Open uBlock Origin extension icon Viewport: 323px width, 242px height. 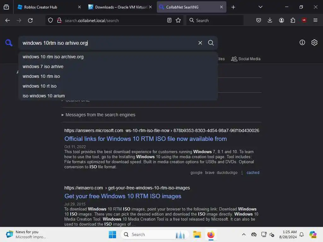pyautogui.click(x=304, y=20)
